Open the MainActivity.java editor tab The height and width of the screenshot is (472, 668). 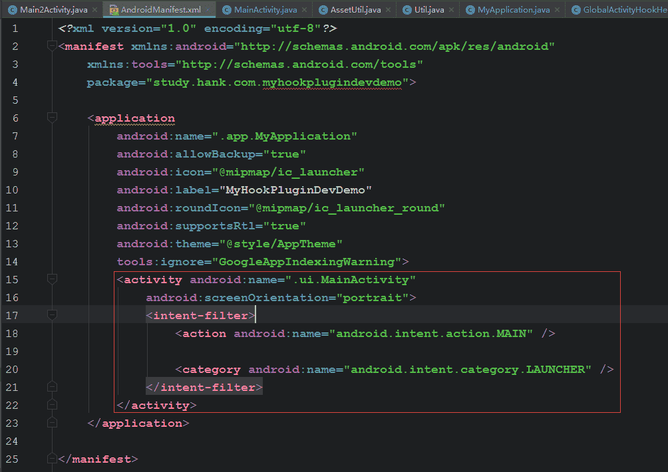[x=265, y=9]
